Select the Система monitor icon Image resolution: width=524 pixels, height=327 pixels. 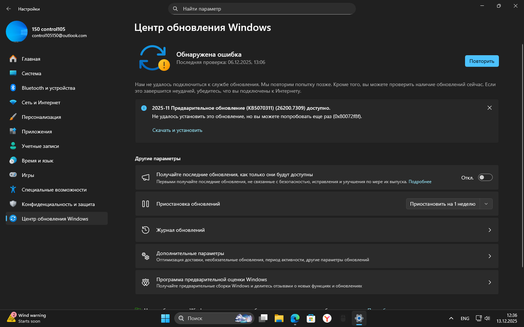click(x=13, y=73)
